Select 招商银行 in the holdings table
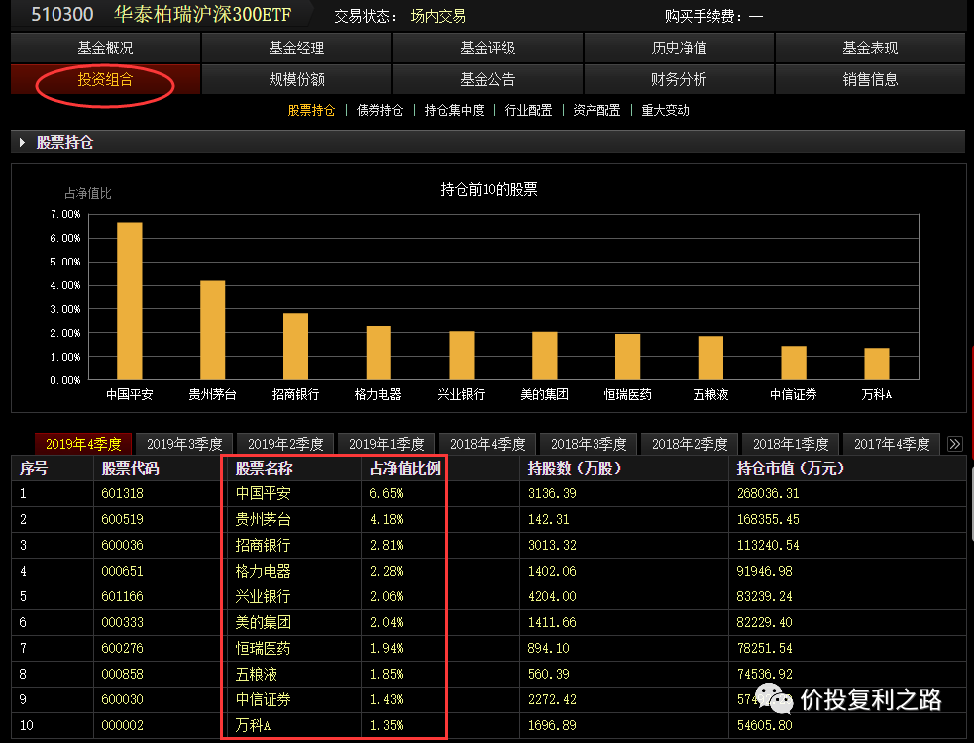 (263, 546)
